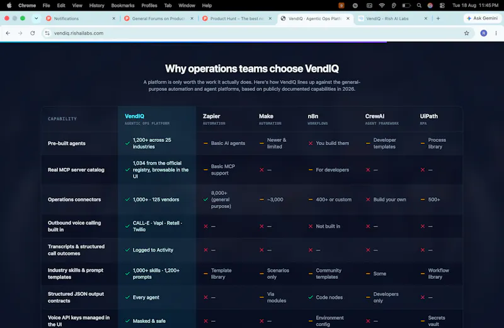This screenshot has height=328, width=504.
Task: Close the VendIQ Agentic Ops Platform tab
Action: 348,18
